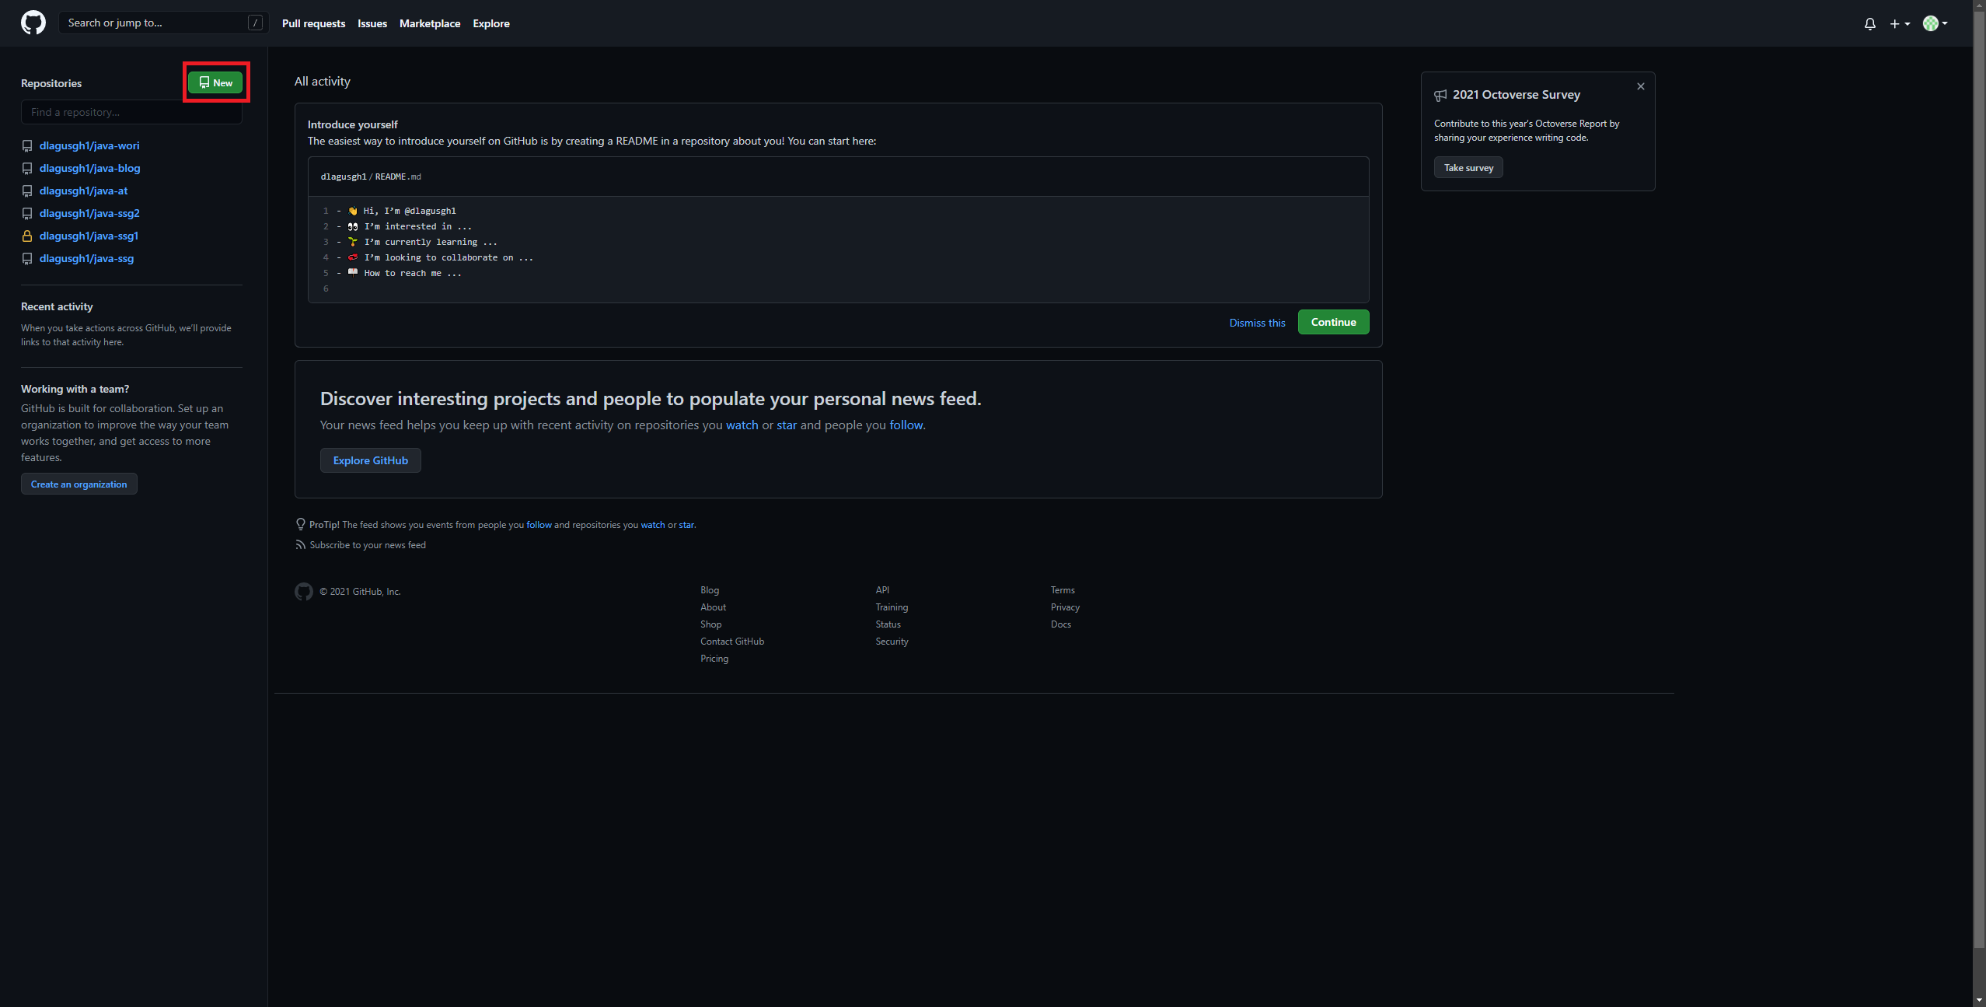Click Explore GitHub button
1986x1007 pixels.
click(371, 460)
